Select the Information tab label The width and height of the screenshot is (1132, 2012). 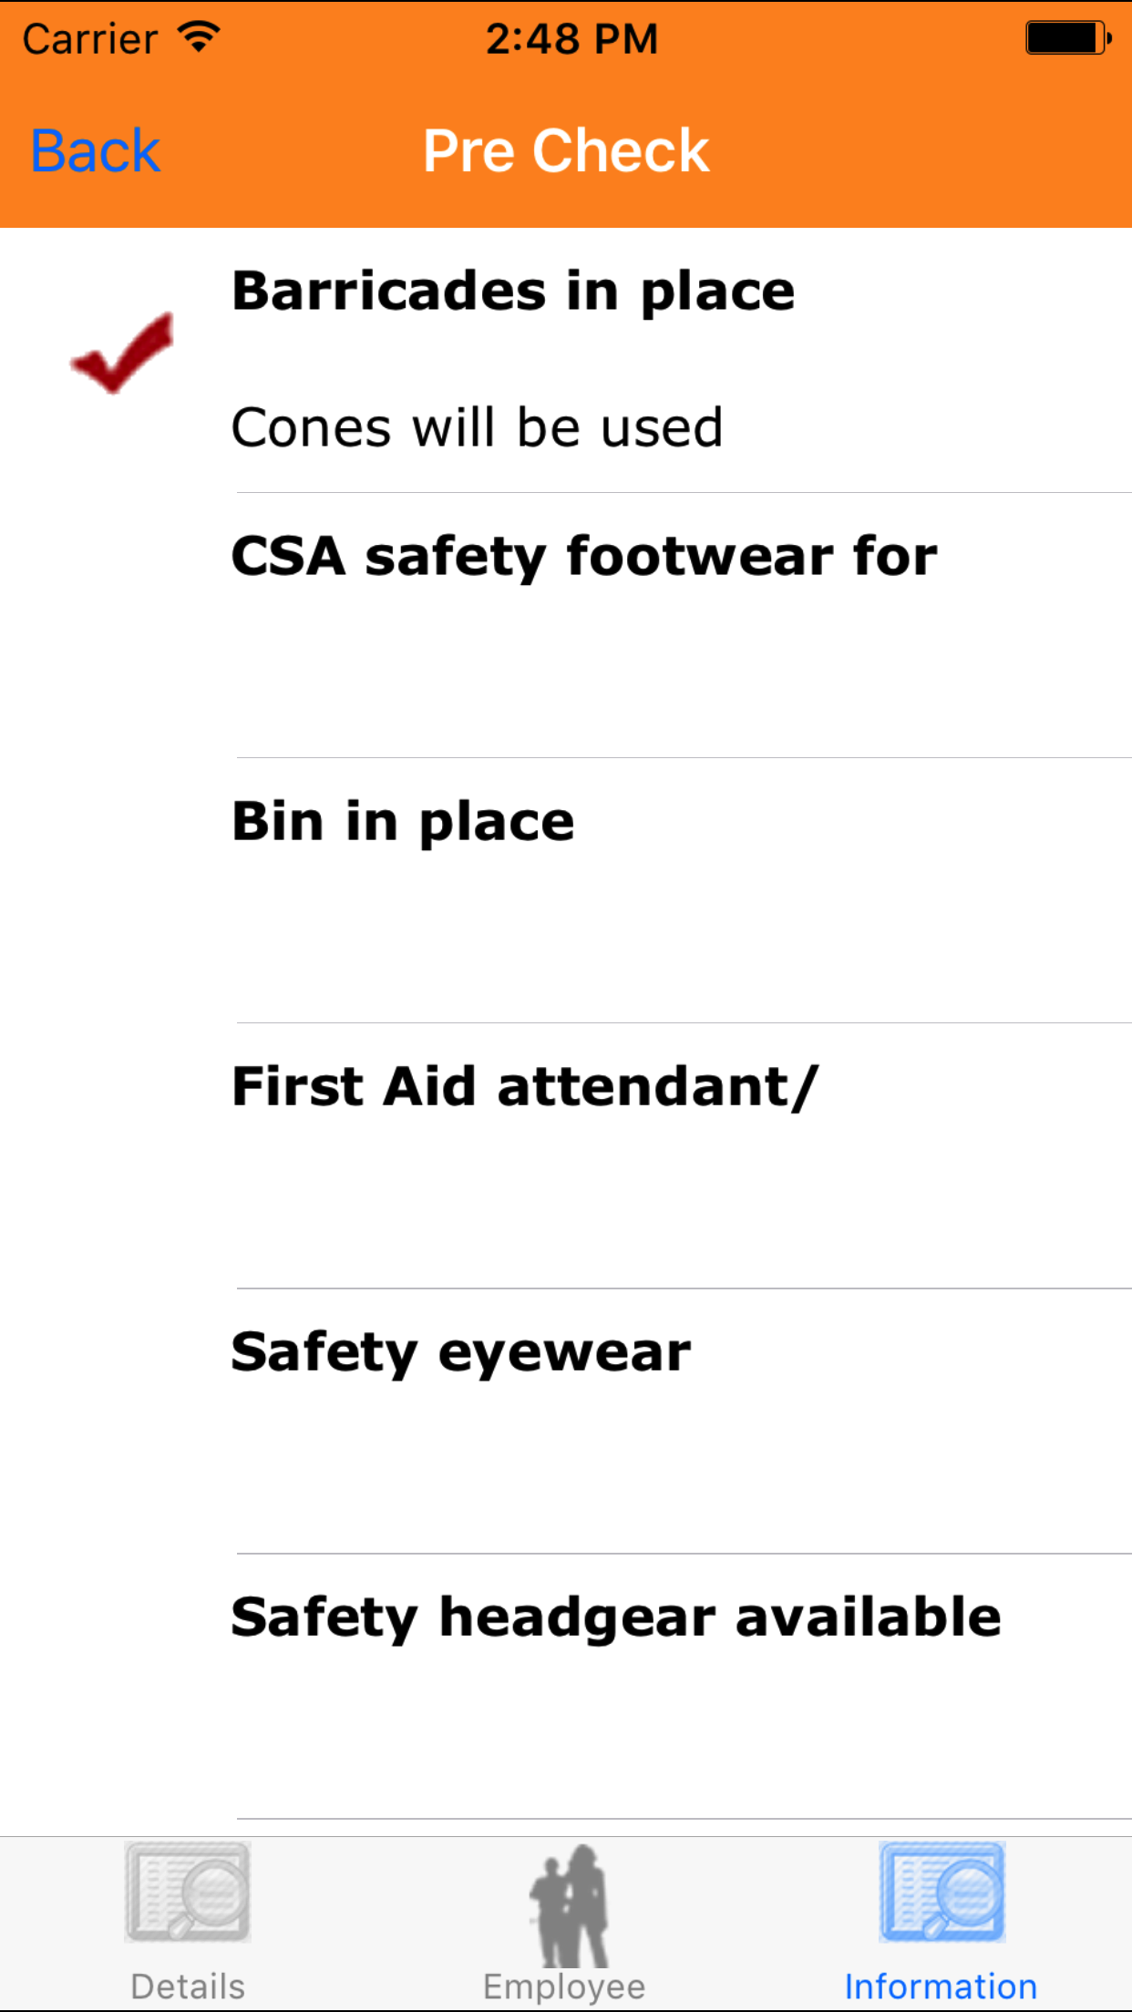(941, 1986)
